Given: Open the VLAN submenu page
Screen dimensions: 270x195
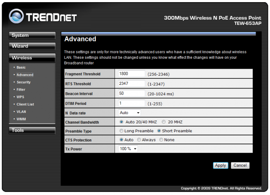Looking at the screenshot, I should pos(21,112).
